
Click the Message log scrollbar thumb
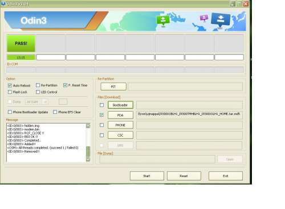(x=88, y=151)
